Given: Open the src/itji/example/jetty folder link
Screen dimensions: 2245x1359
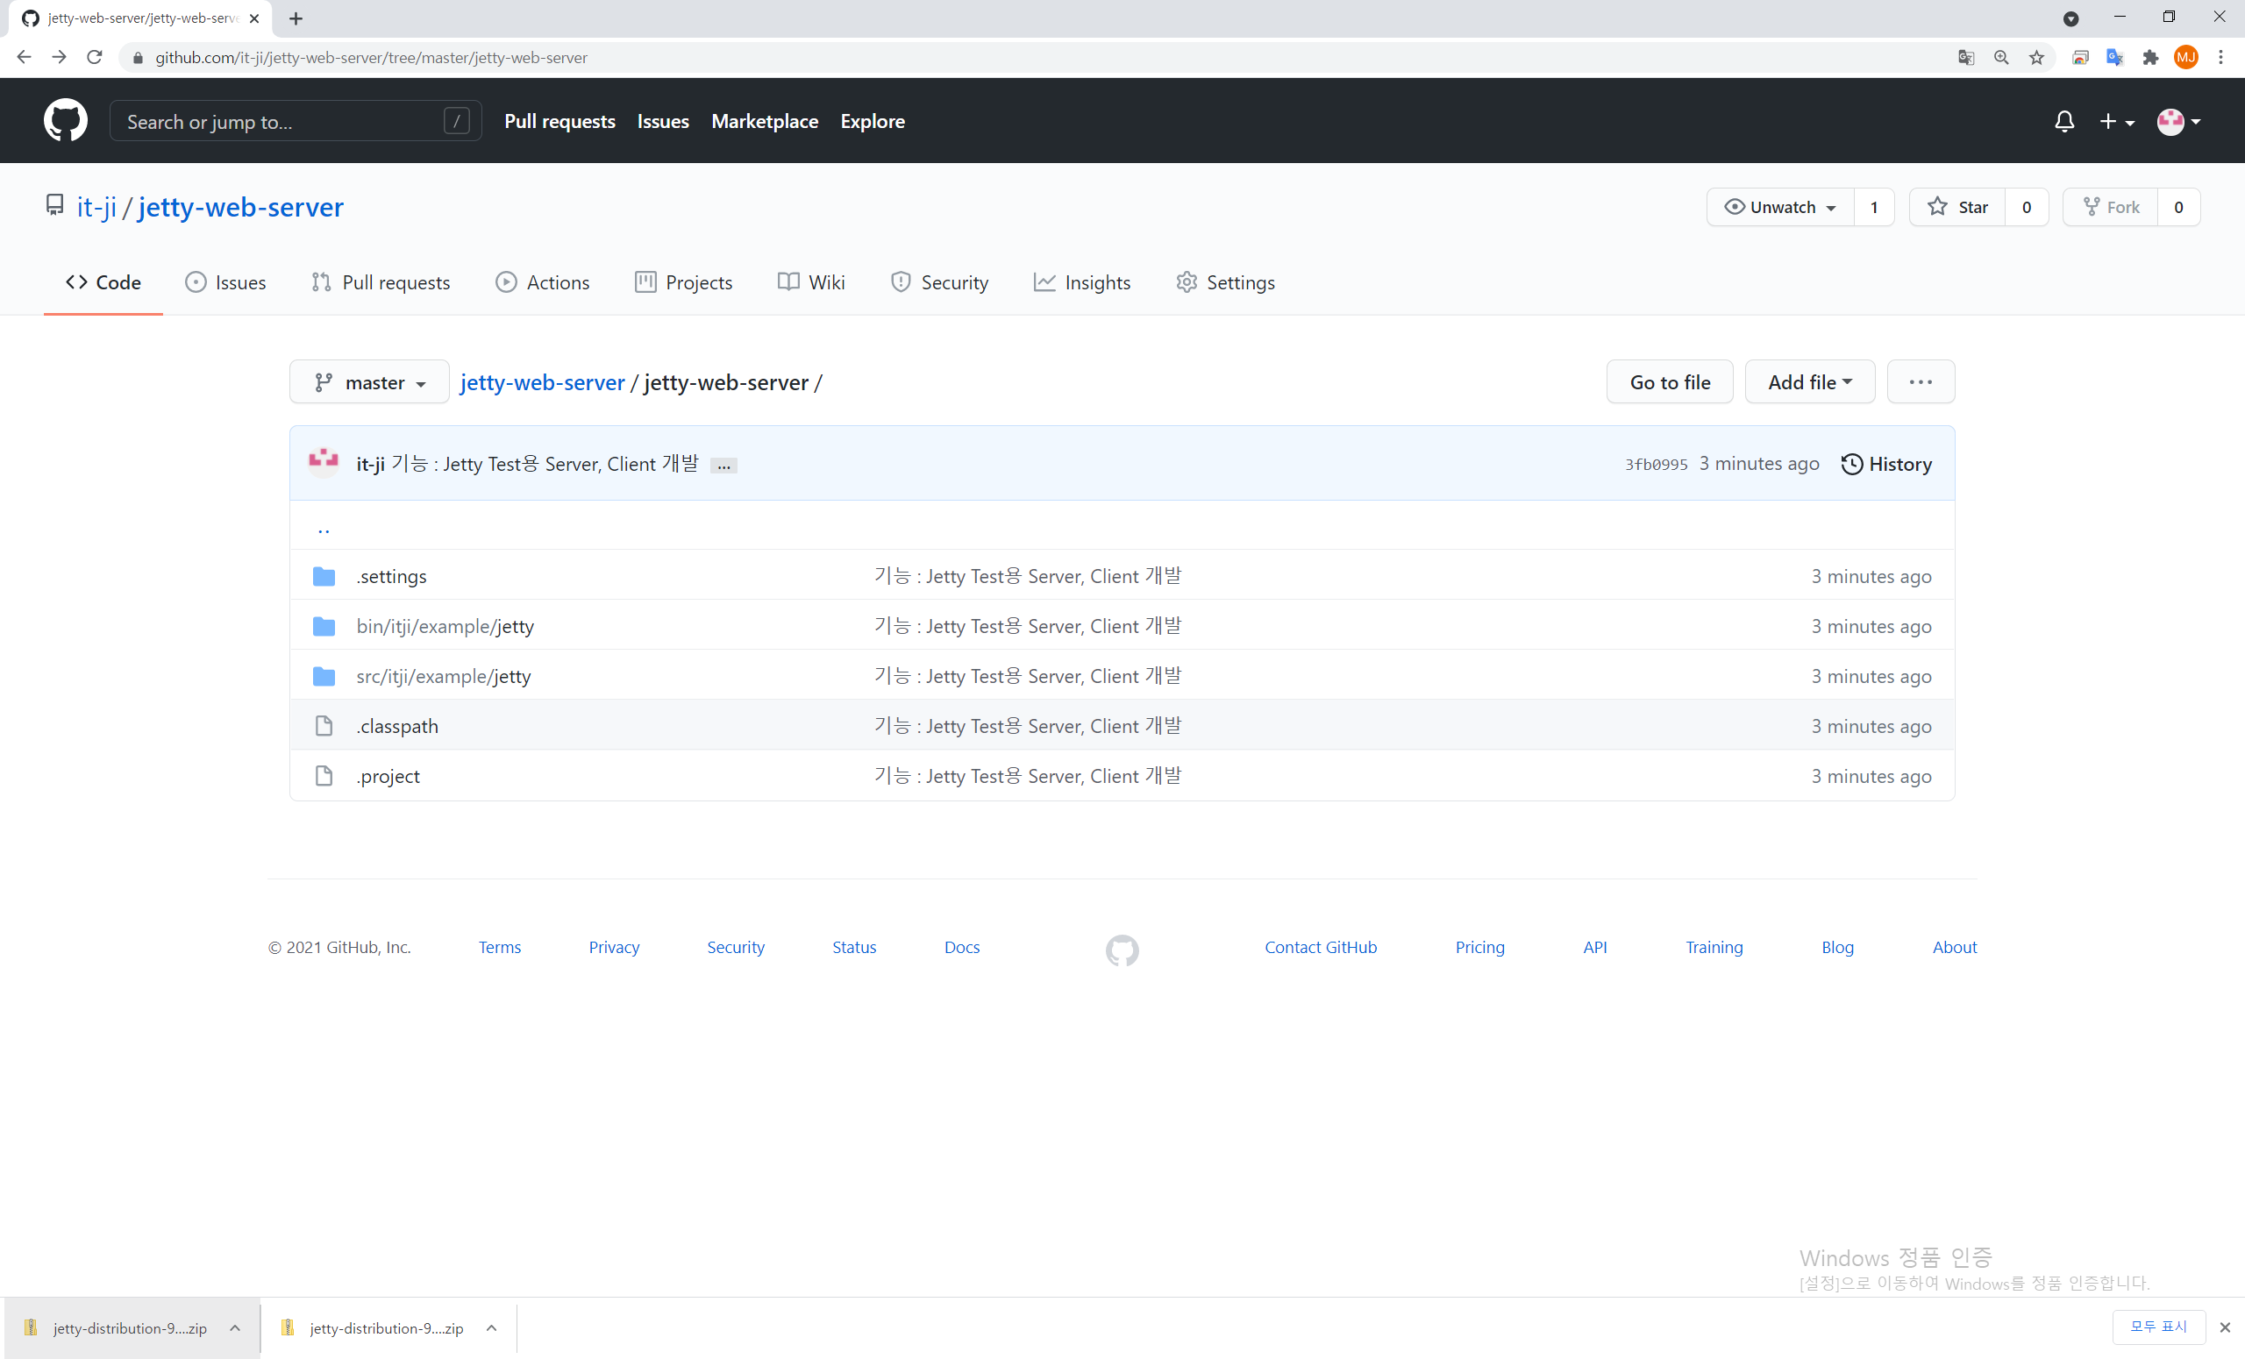Looking at the screenshot, I should pos(443,677).
